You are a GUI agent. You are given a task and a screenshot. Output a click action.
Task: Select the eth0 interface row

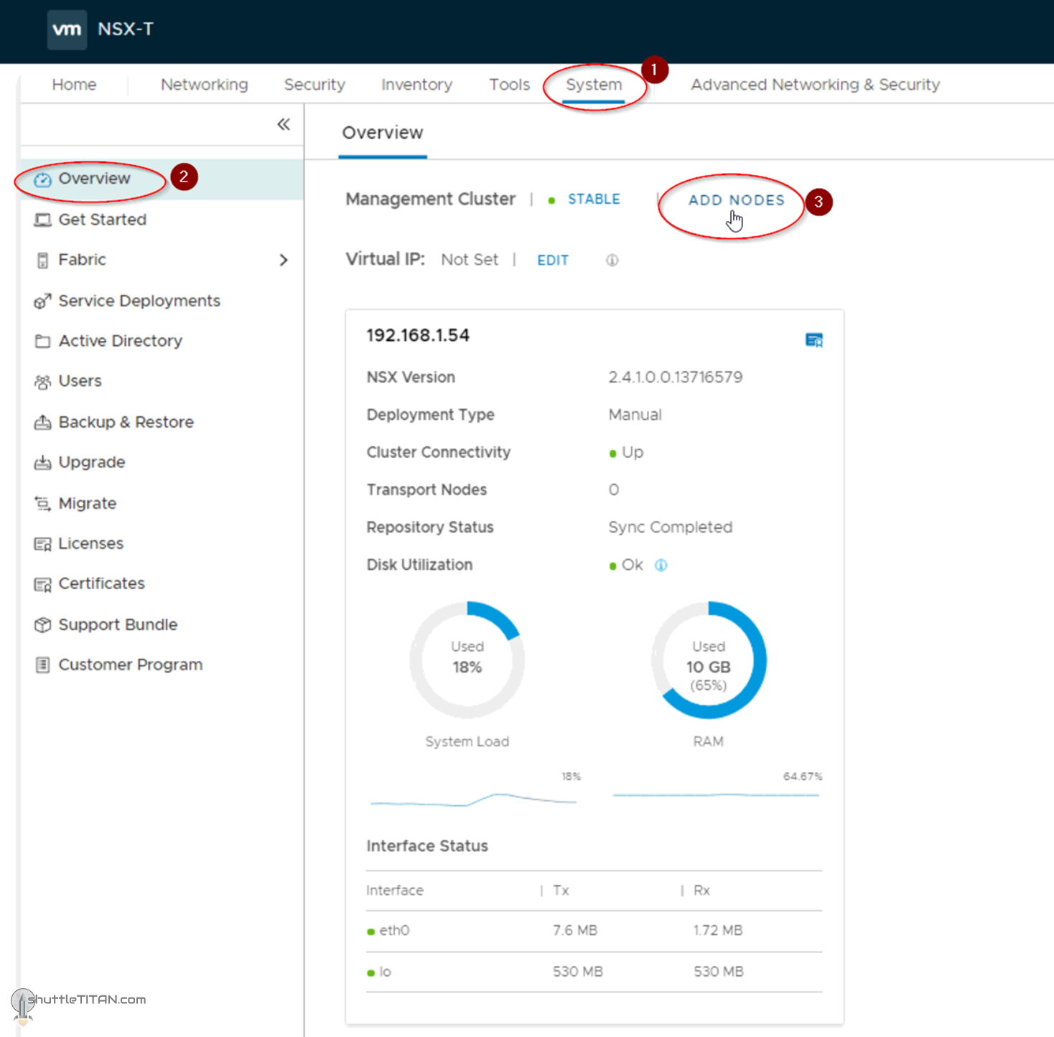tap(395, 930)
